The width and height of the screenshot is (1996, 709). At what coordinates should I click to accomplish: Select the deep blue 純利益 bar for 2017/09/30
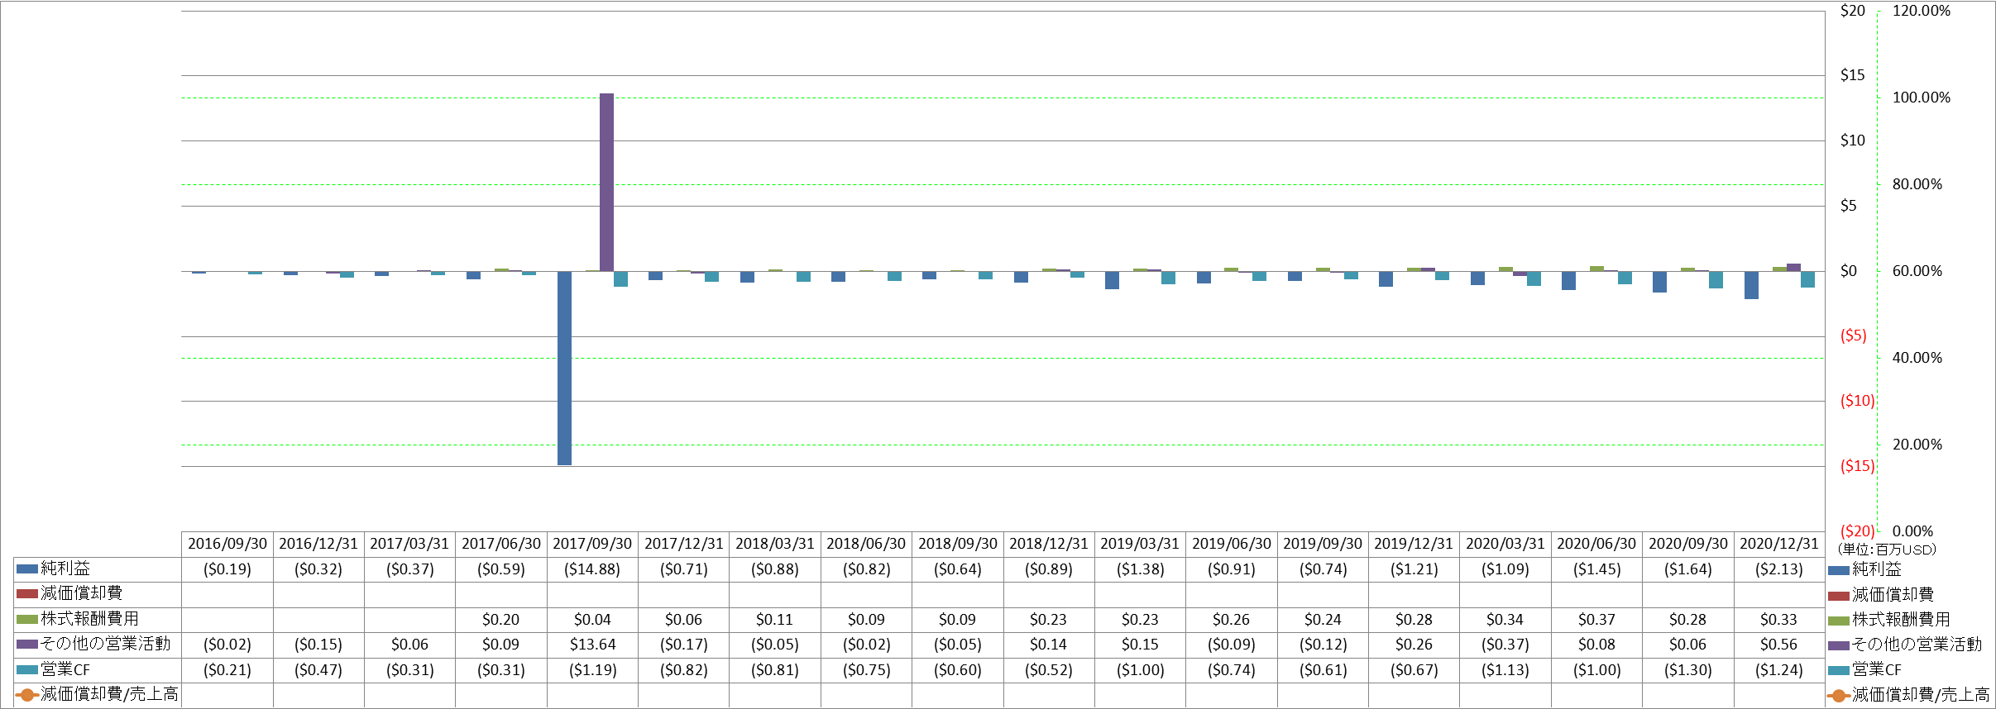tap(564, 369)
